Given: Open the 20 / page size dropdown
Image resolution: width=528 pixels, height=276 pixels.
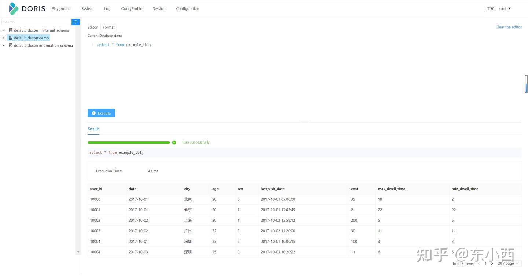Looking at the screenshot, I should pyautogui.click(x=509, y=264).
